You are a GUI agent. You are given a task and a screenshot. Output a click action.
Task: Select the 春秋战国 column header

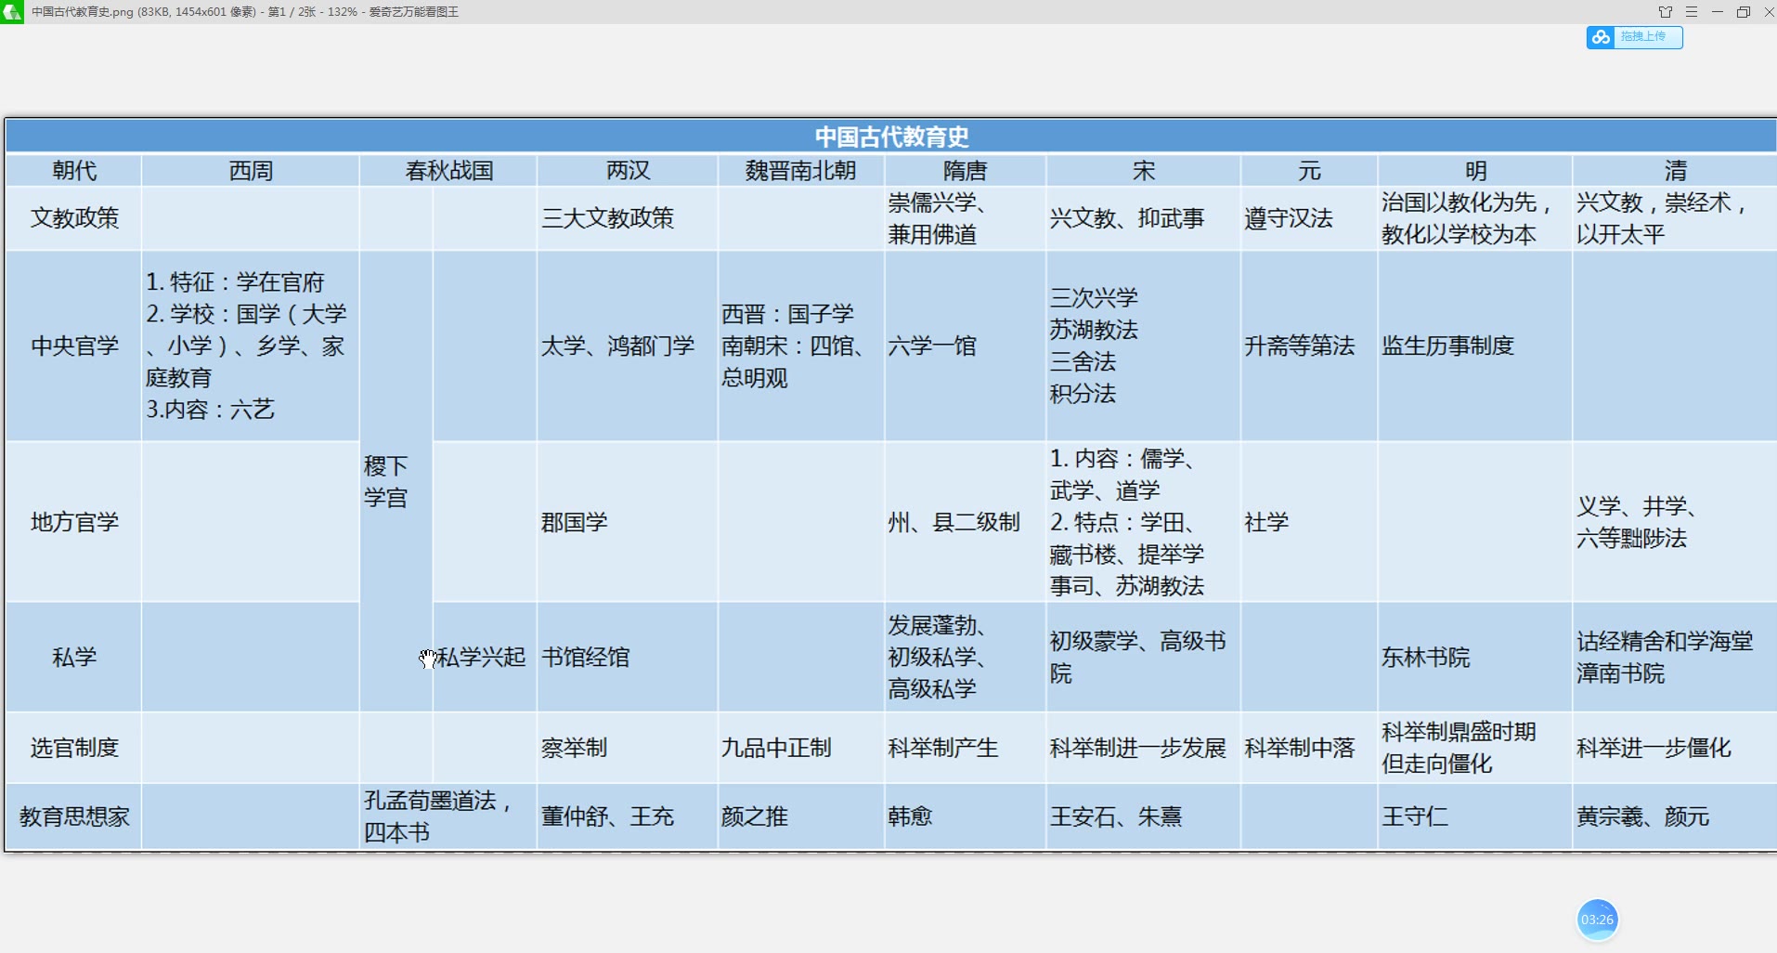tap(448, 171)
